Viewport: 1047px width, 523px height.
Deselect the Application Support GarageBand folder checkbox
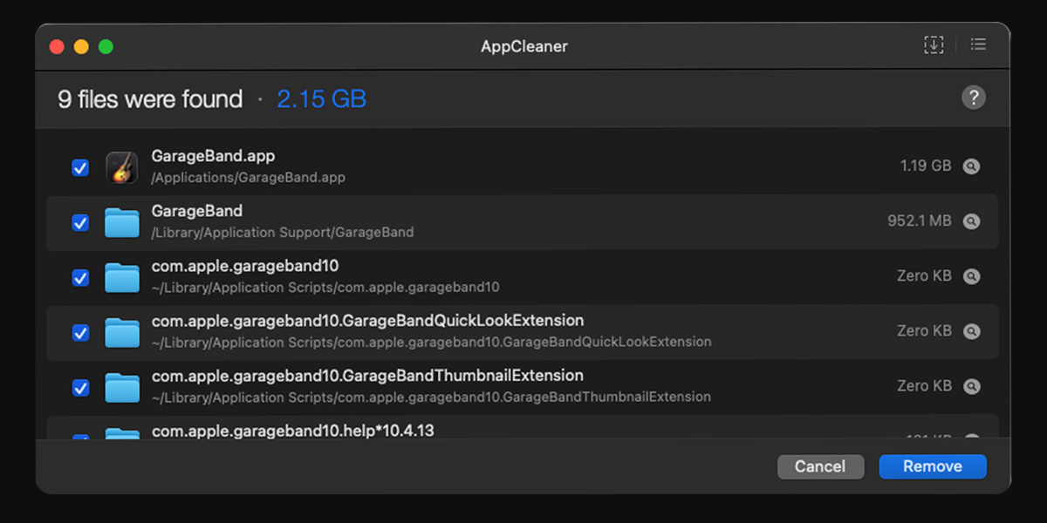pyautogui.click(x=80, y=222)
